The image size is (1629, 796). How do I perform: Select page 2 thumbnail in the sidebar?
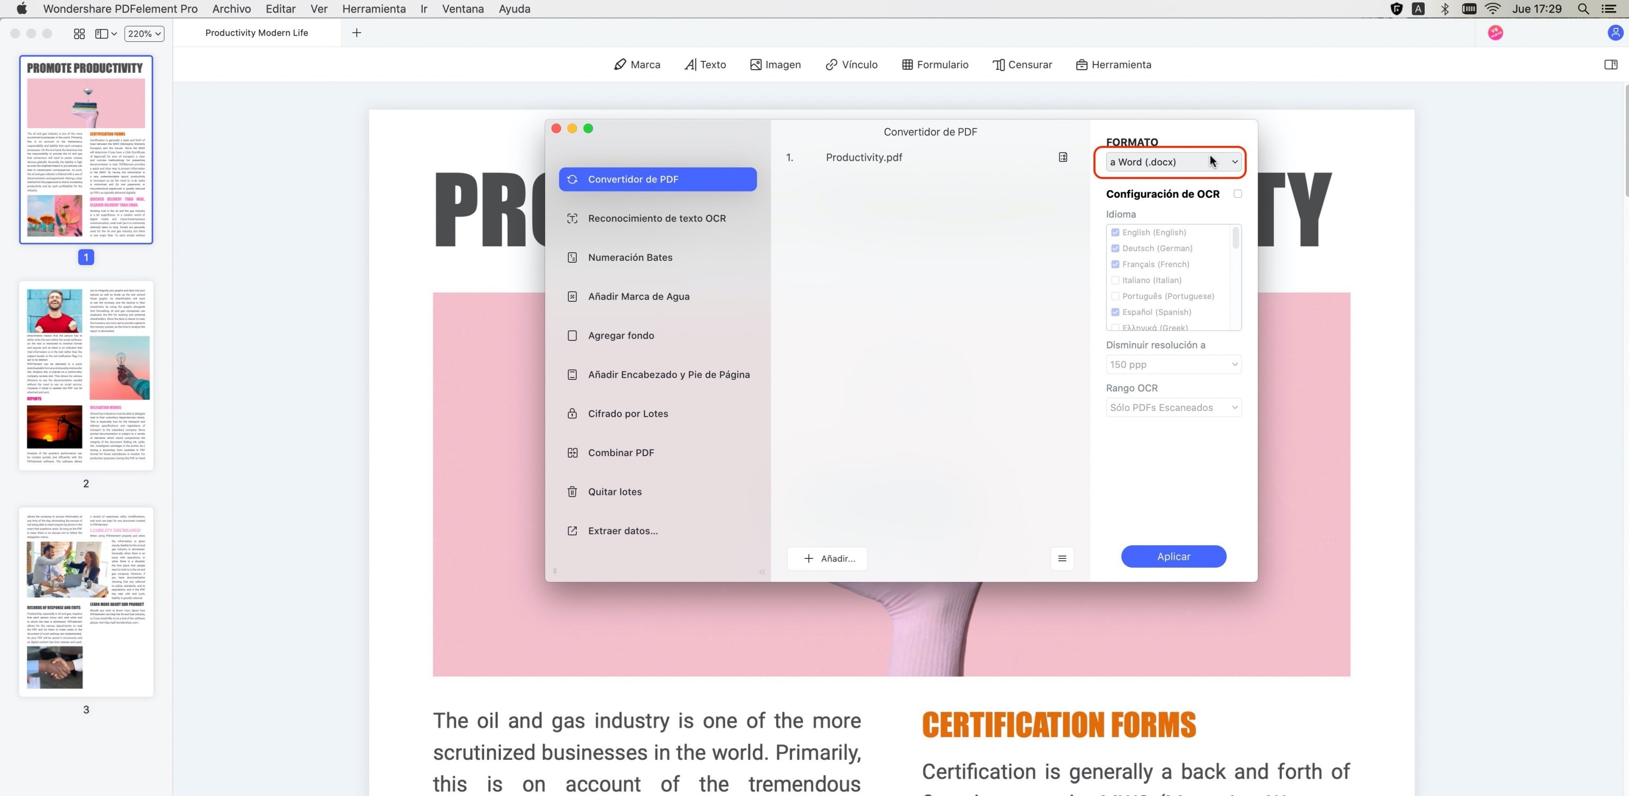coord(86,376)
